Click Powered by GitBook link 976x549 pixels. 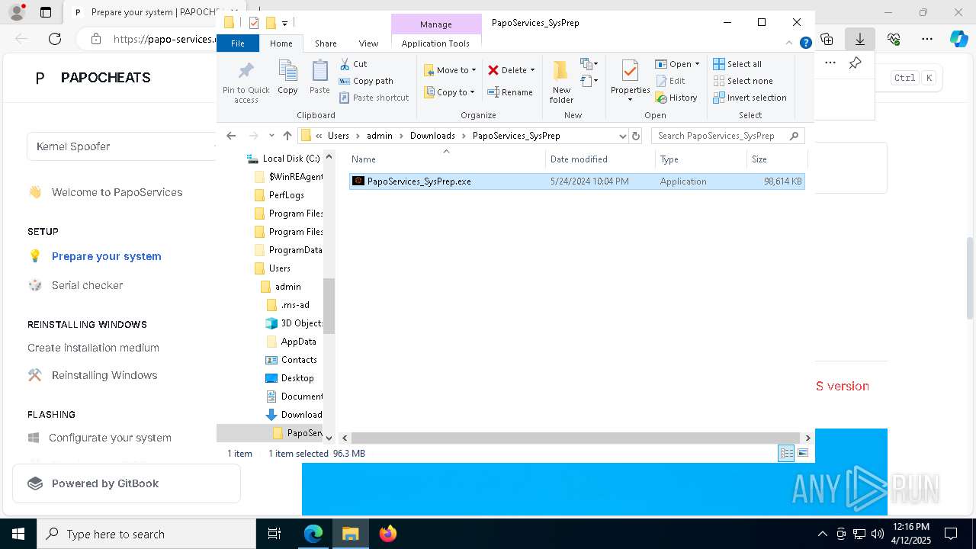pos(127,483)
